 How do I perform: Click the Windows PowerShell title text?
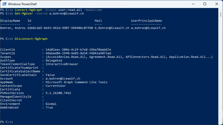coord(22,4)
